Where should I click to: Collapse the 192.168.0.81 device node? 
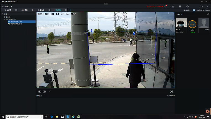coord(5,19)
